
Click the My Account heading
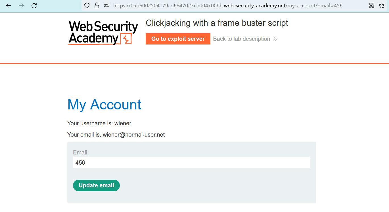104,105
